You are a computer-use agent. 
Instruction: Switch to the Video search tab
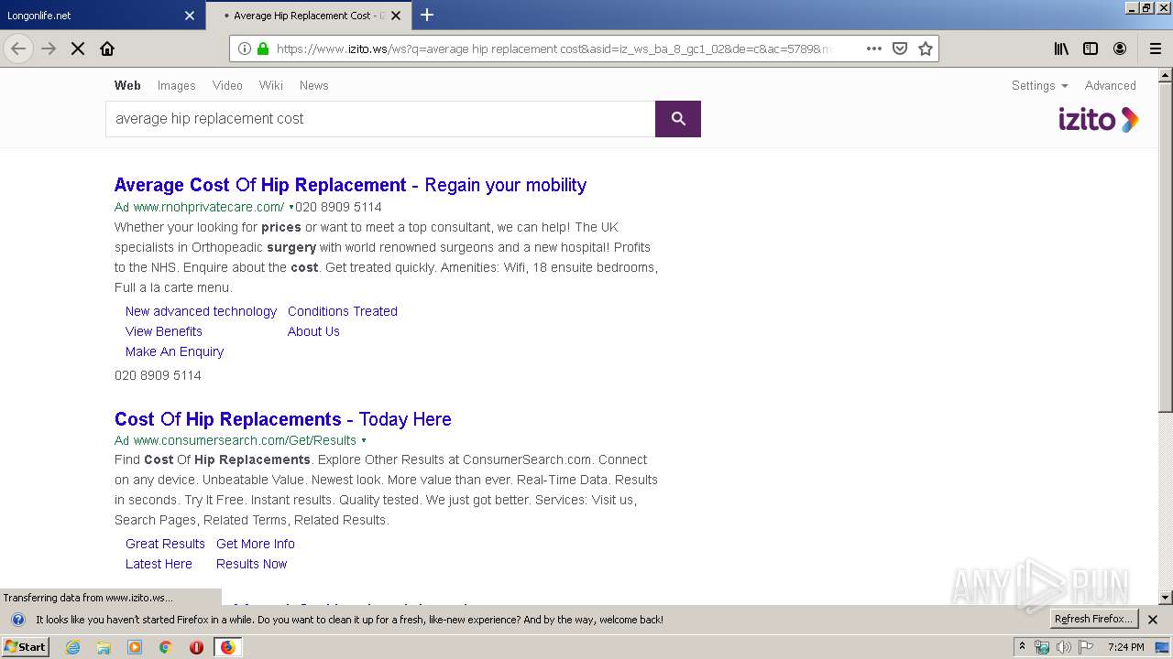pos(227,85)
